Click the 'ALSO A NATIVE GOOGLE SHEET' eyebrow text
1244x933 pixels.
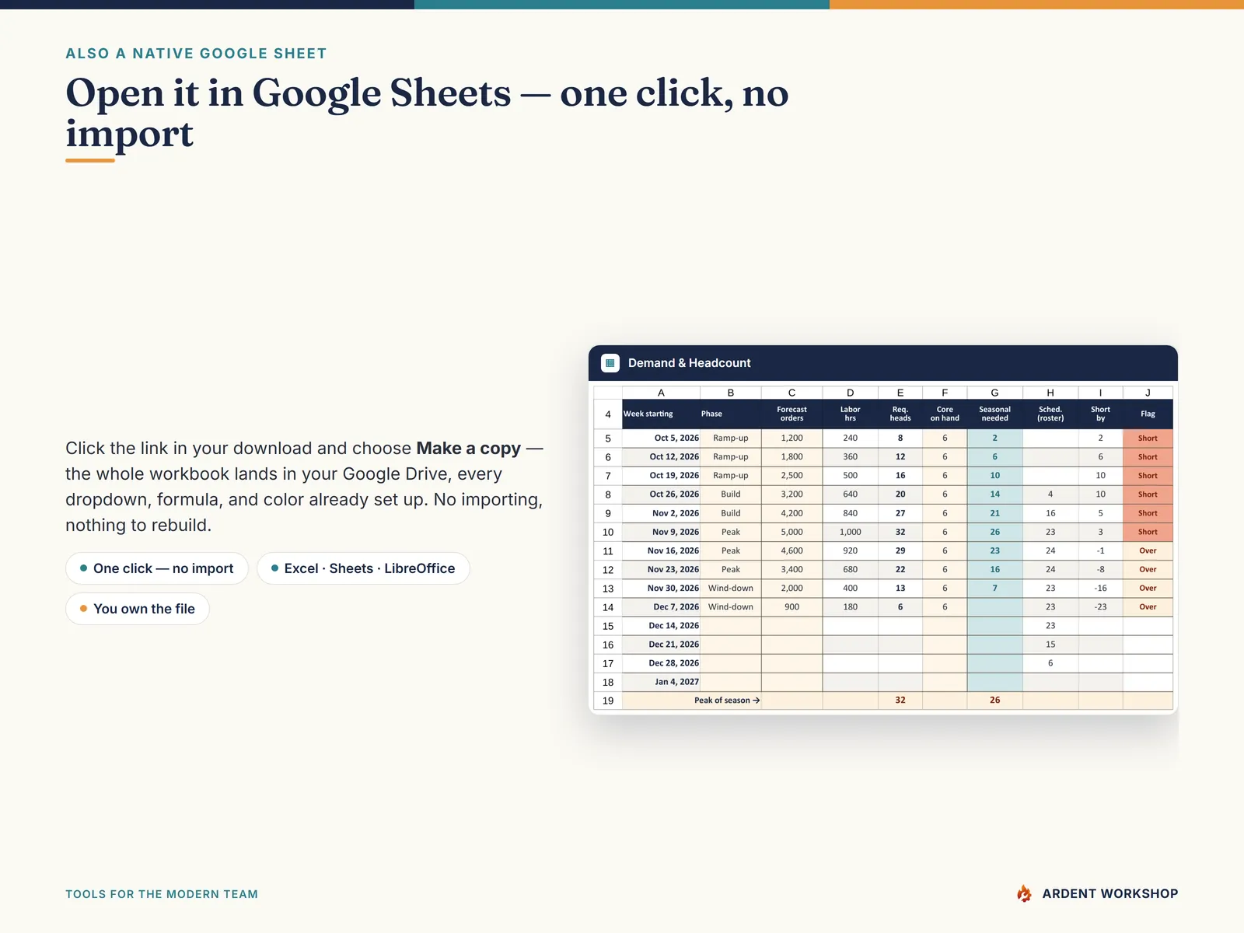(x=196, y=54)
